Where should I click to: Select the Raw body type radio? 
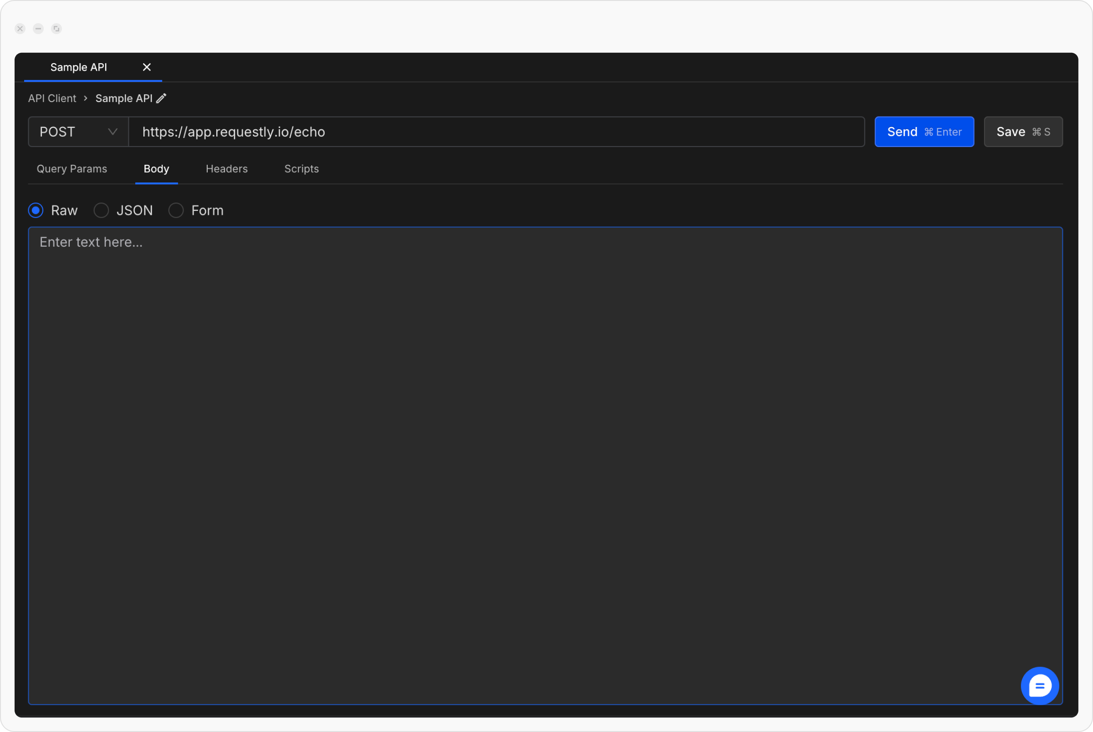(x=36, y=211)
